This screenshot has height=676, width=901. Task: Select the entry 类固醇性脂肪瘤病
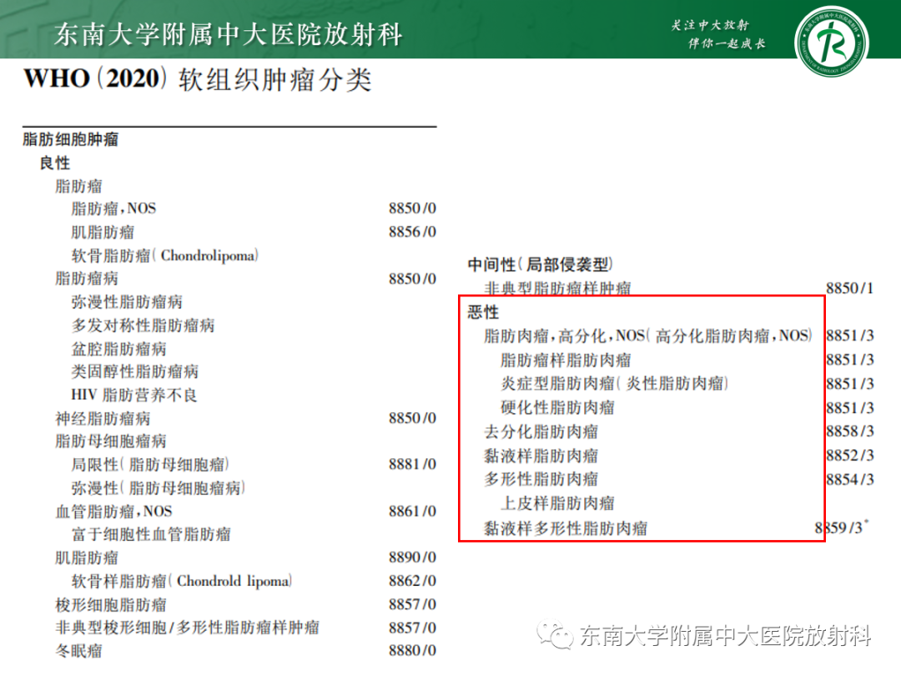tap(134, 371)
